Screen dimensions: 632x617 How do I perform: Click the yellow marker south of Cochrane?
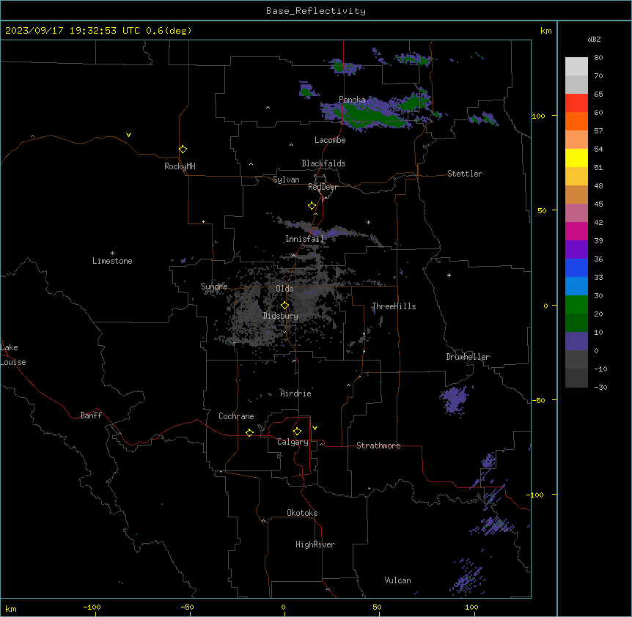(x=249, y=432)
